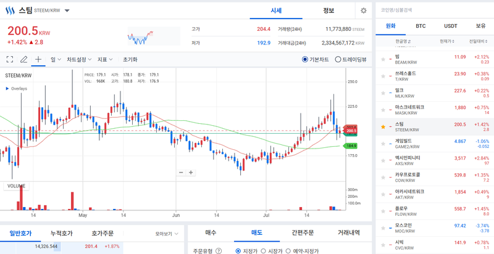This screenshot has height=254, width=494.
Task: Open the 지표 indicators dropdown
Action: tap(105, 59)
